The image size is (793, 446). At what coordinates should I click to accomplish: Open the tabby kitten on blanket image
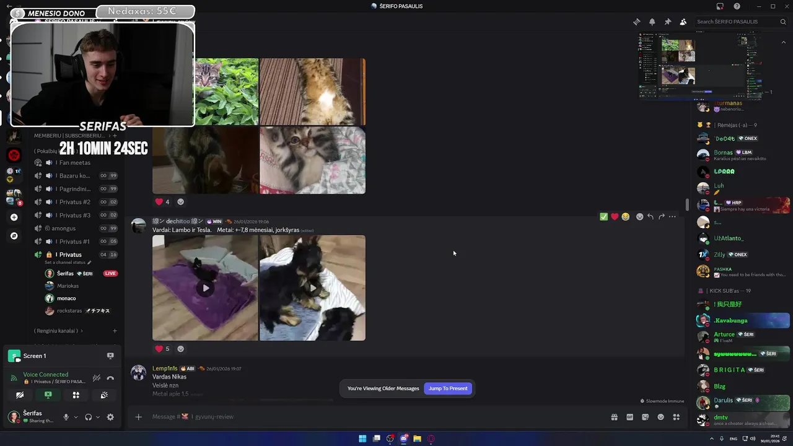[312, 160]
